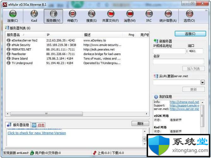Open the IRC toolbar icon
The width and height of the screenshot is (211, 158).
tap(149, 14)
